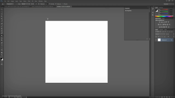Open Layers panel Fill dropdown arrow
This screenshot has height=98, width=175.
(174, 37)
